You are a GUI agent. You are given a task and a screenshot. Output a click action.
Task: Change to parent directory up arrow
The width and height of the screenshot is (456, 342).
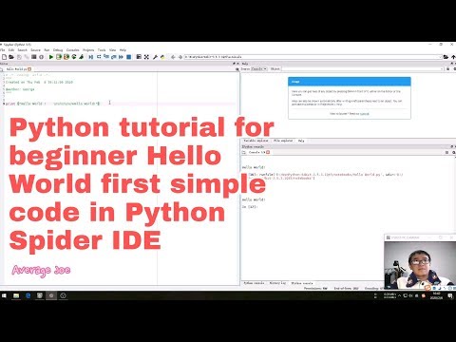click(x=453, y=57)
